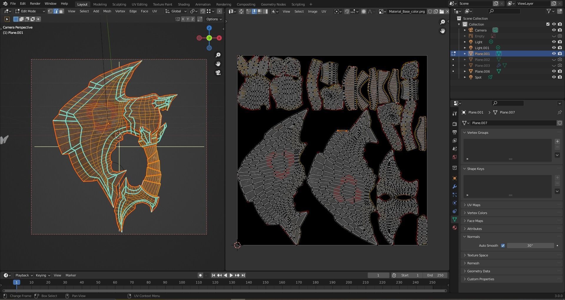Open the Render properties tab

tap(455, 124)
